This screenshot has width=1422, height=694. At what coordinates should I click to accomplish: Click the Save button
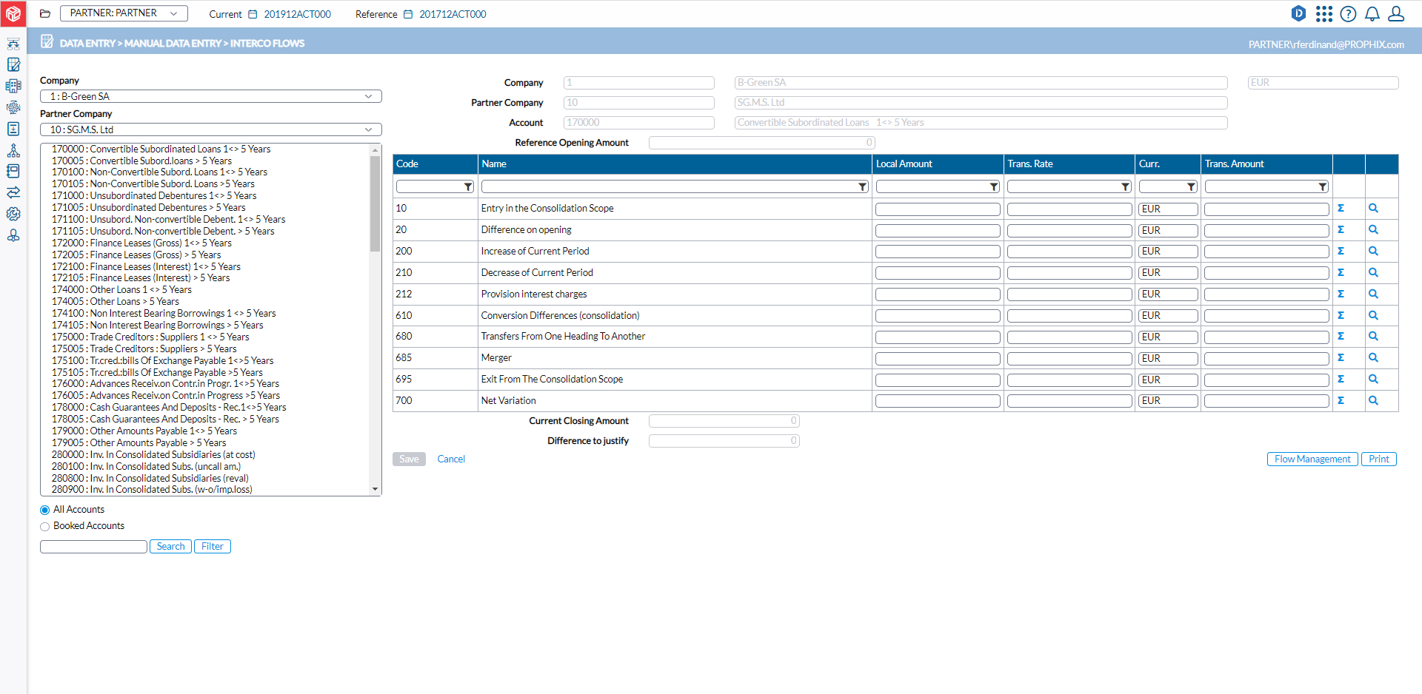[x=409, y=459]
